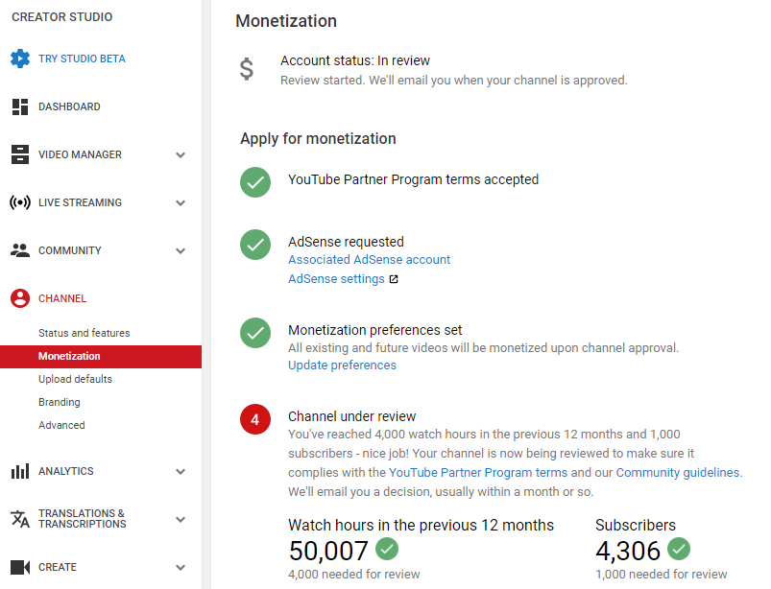Screen dimensions: 771x589
Task: Click the 4,306 subscribers value
Action: coord(628,551)
